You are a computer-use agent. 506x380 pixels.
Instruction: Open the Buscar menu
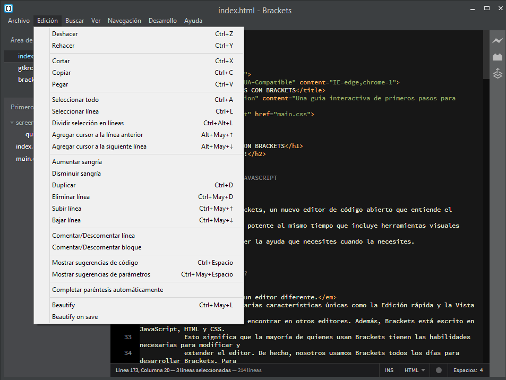coord(74,21)
